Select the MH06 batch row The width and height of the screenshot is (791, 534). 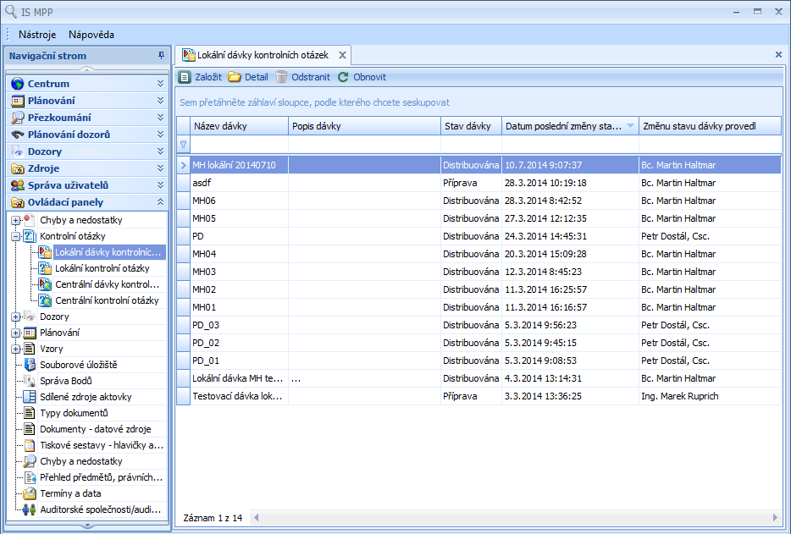click(x=478, y=201)
